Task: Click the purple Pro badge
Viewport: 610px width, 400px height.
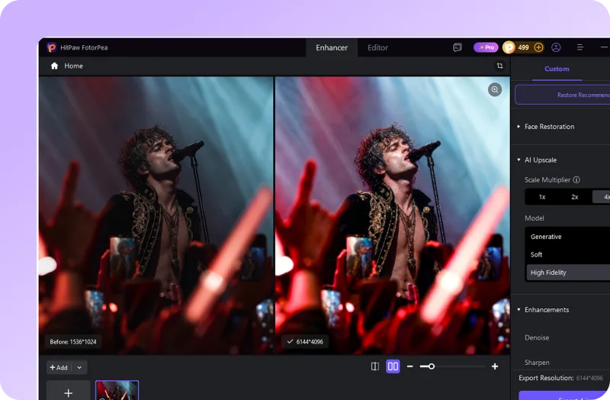Action: click(486, 47)
